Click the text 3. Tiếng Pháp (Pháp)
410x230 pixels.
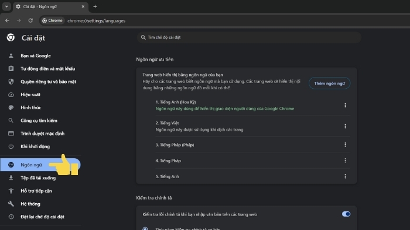click(175, 145)
